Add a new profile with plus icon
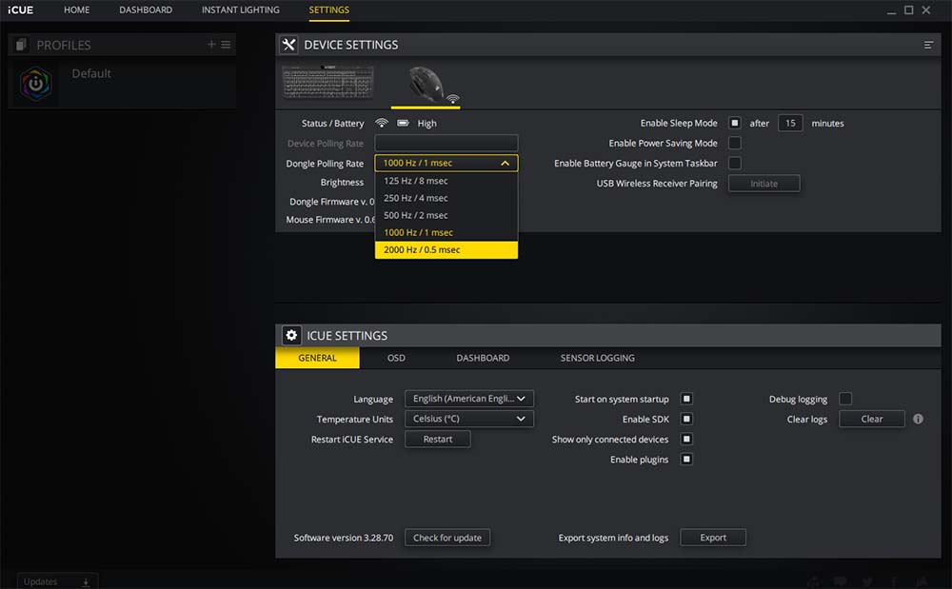The height and width of the screenshot is (589, 952). [211, 45]
